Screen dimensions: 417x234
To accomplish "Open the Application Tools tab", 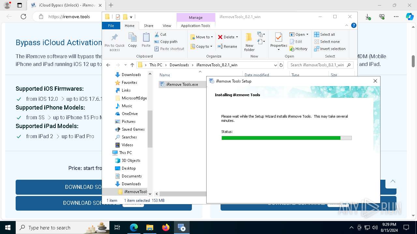I will [x=195, y=26].
